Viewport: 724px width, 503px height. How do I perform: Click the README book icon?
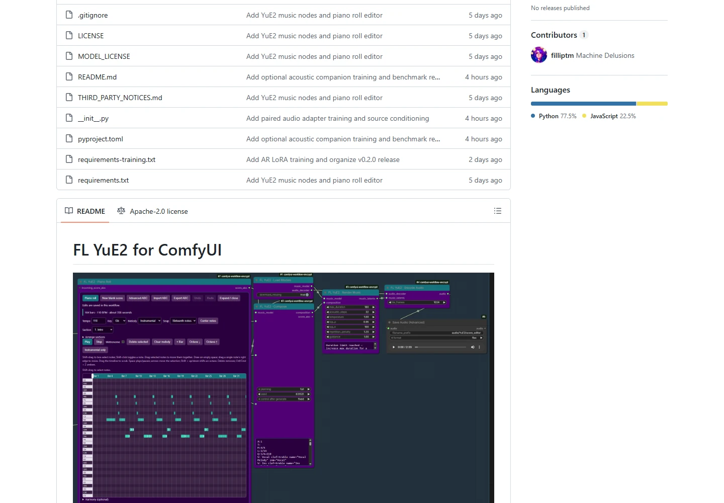pyautogui.click(x=69, y=211)
